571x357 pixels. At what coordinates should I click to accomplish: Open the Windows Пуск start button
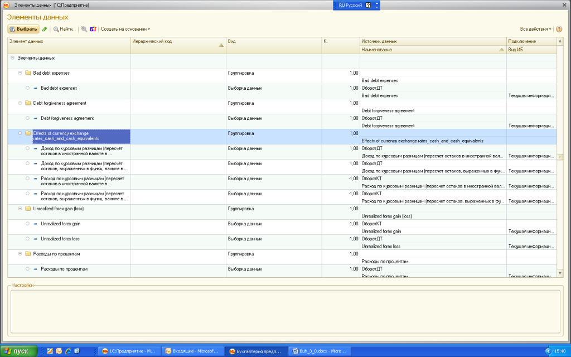coord(18,351)
